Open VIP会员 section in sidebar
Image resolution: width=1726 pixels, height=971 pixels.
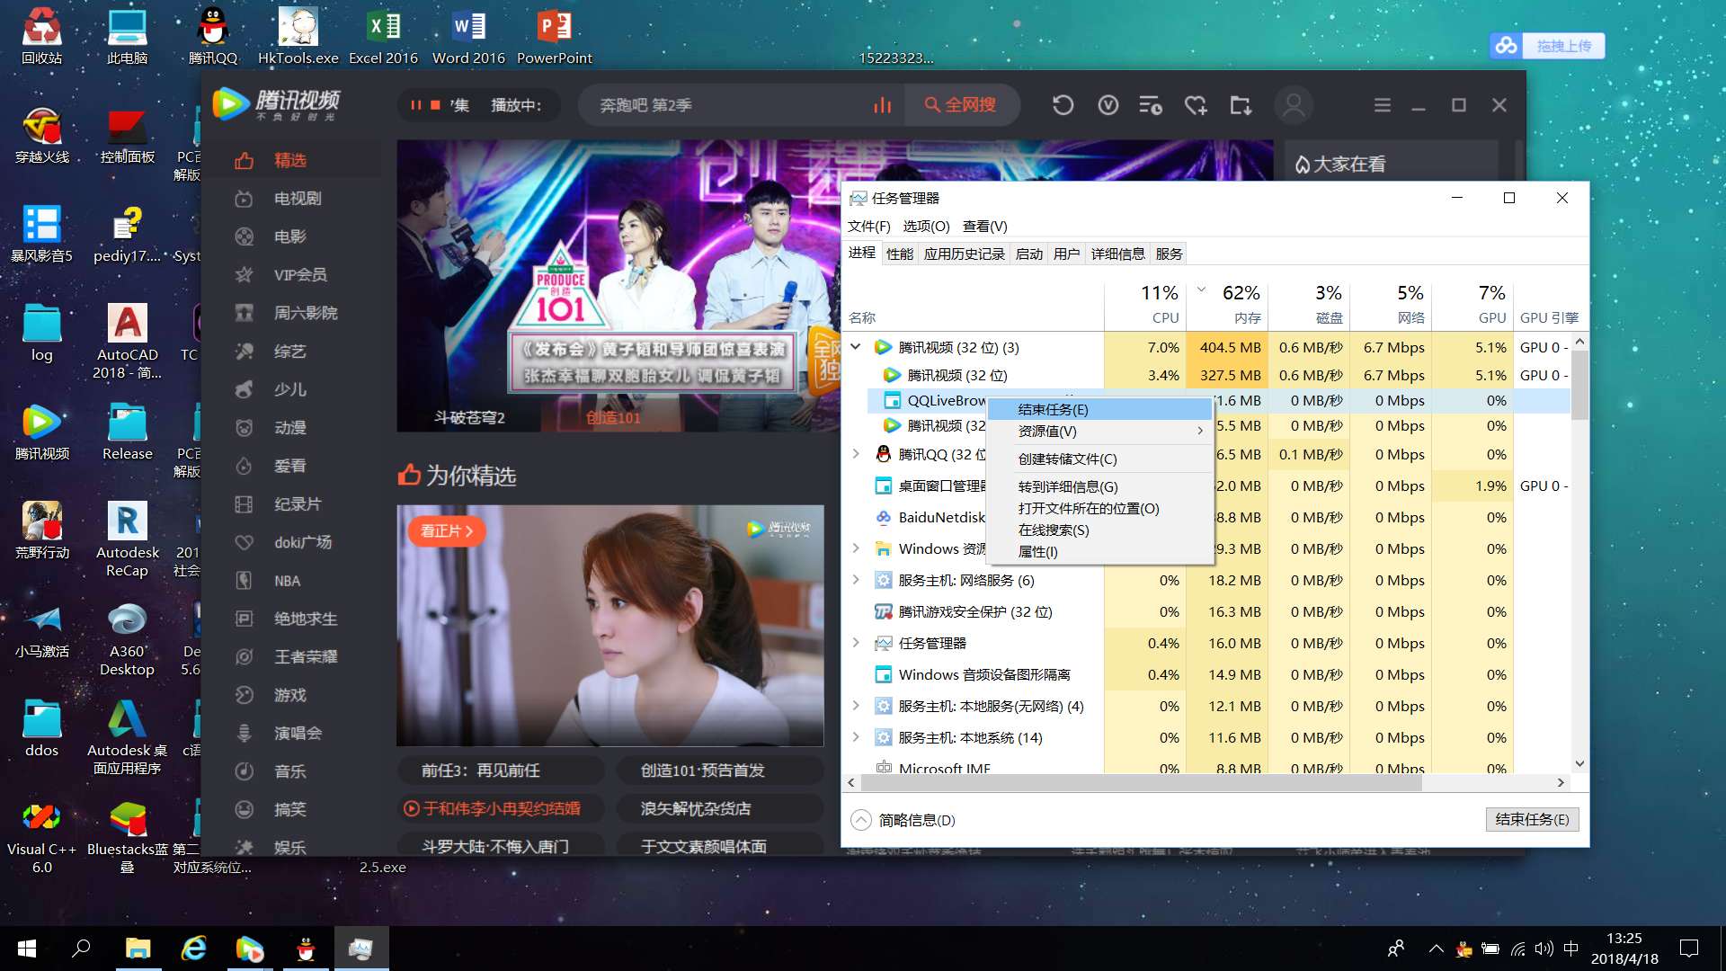(x=300, y=275)
